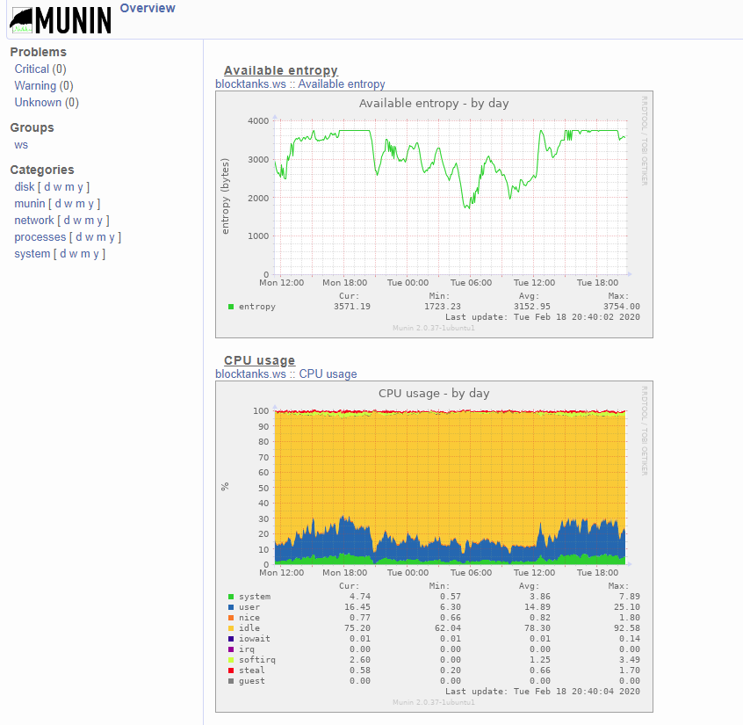Open the ws group

(x=21, y=145)
